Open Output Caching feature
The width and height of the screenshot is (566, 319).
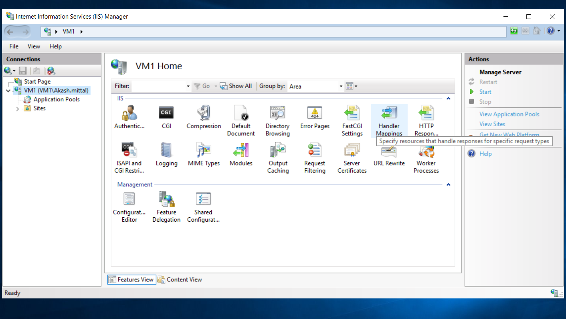[x=278, y=158]
